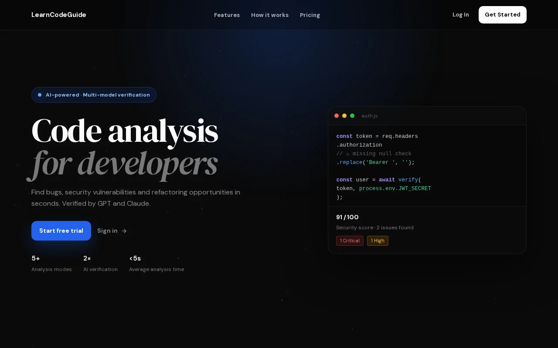Click Log In
Image resolution: width=558 pixels, height=348 pixels.
click(x=461, y=15)
